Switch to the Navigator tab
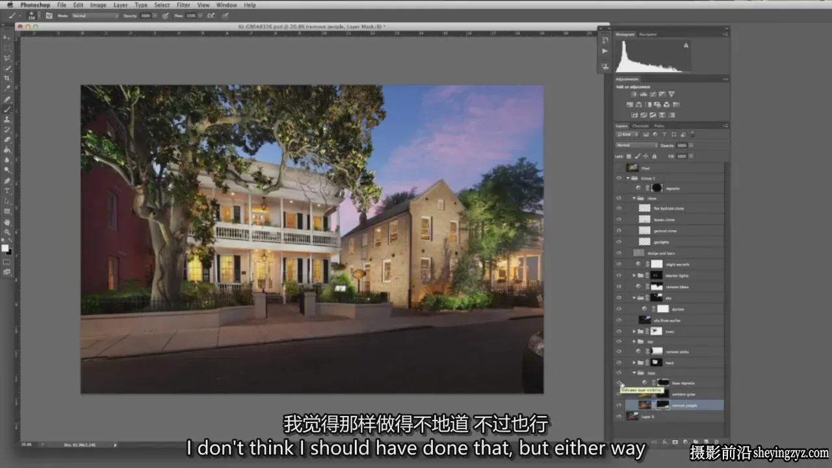The height and width of the screenshot is (468, 832). click(x=647, y=34)
